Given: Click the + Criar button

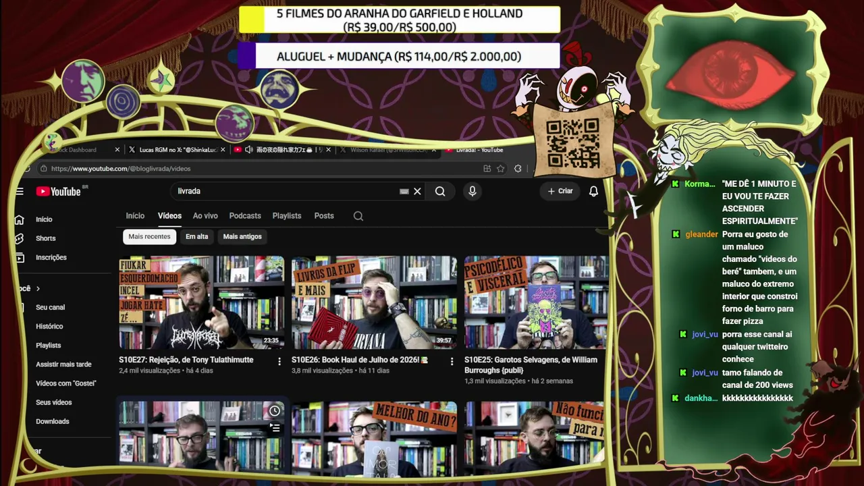Looking at the screenshot, I should [x=560, y=192].
